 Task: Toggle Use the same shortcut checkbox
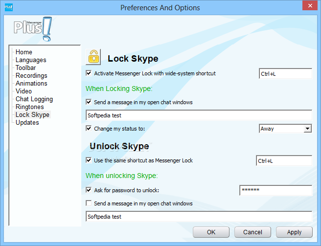(89, 160)
